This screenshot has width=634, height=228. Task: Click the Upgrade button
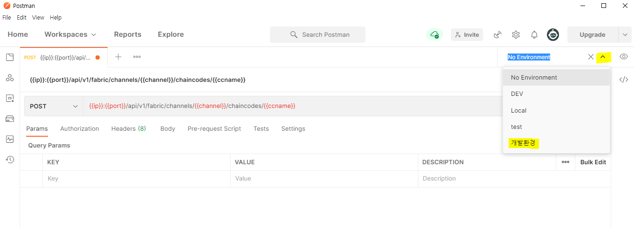(x=593, y=34)
